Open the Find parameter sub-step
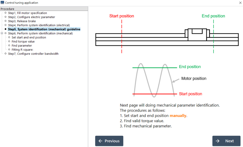 tap(22, 45)
